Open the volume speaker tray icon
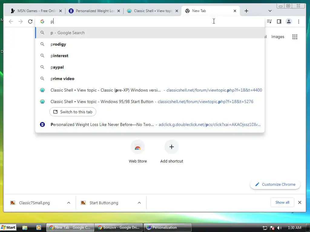Screen dimensions: 310x232 pyautogui.click(x=279, y=228)
